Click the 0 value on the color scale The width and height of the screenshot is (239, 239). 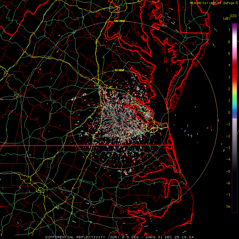pos(229,113)
